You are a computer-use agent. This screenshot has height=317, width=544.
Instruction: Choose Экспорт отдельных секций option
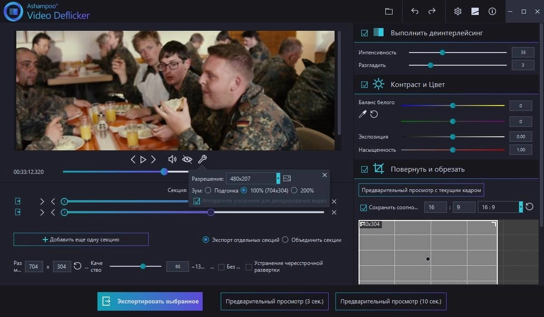206,240
